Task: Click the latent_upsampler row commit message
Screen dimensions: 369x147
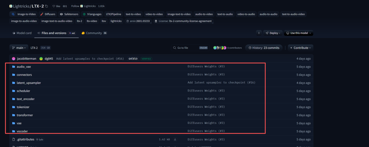Action: 221,83
